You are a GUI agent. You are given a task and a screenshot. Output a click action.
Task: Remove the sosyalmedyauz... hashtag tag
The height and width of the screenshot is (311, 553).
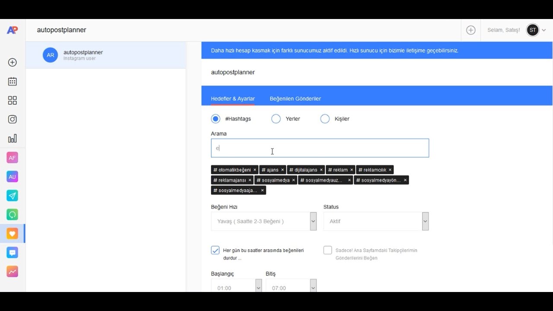pyautogui.click(x=350, y=180)
